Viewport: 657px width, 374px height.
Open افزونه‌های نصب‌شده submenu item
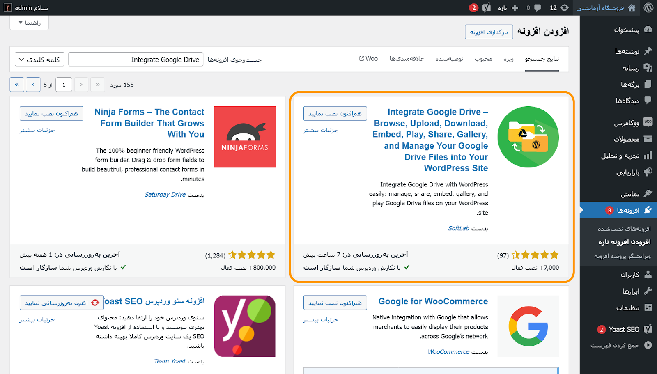point(624,229)
